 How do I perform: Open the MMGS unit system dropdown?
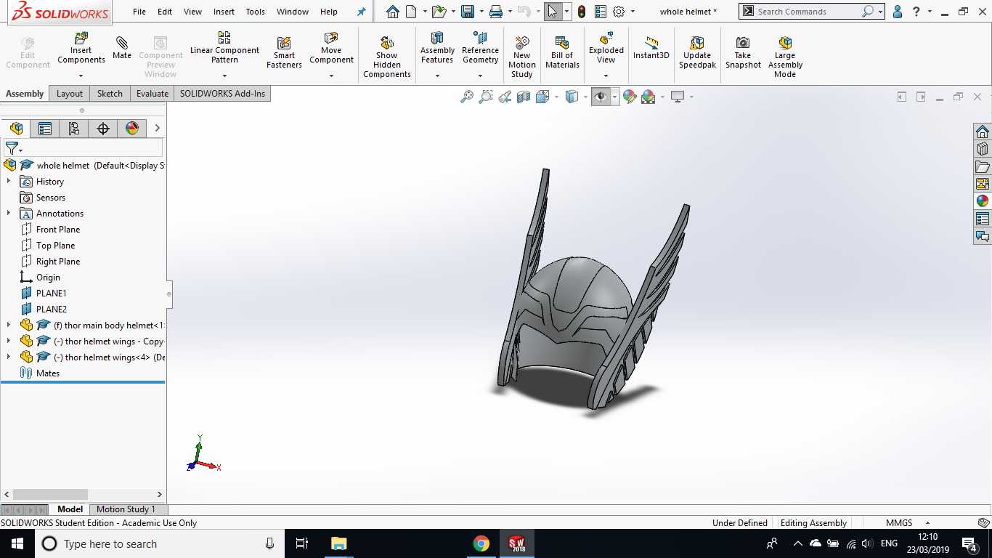[927, 523]
